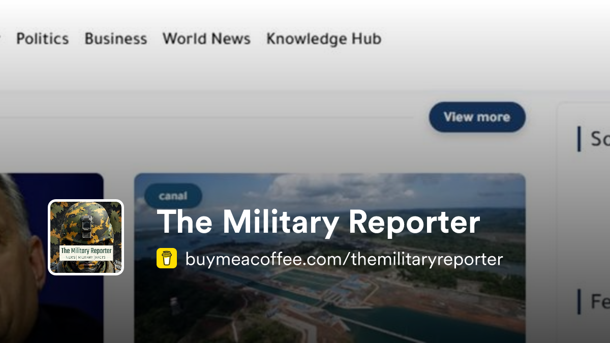Switch to the World News section
This screenshot has height=343, width=610.
click(206, 39)
